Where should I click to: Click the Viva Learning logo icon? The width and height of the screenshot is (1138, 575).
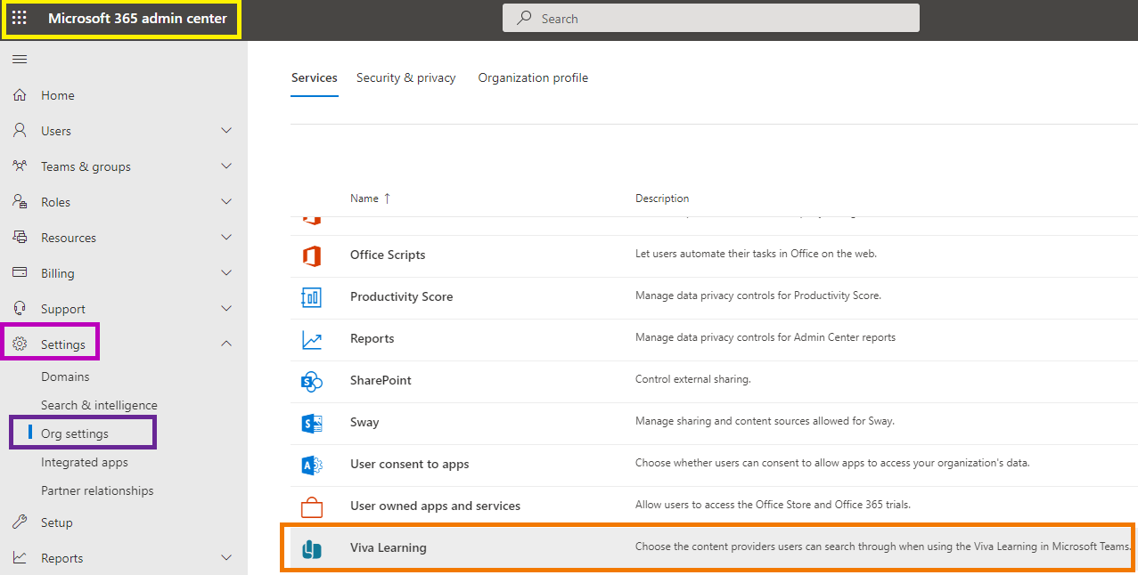312,548
